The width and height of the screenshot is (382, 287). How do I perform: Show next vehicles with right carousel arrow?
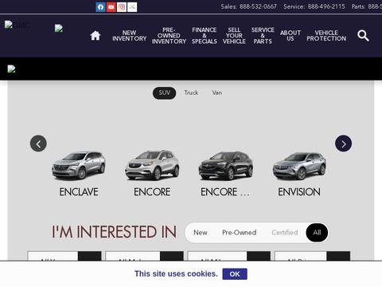[343, 143]
